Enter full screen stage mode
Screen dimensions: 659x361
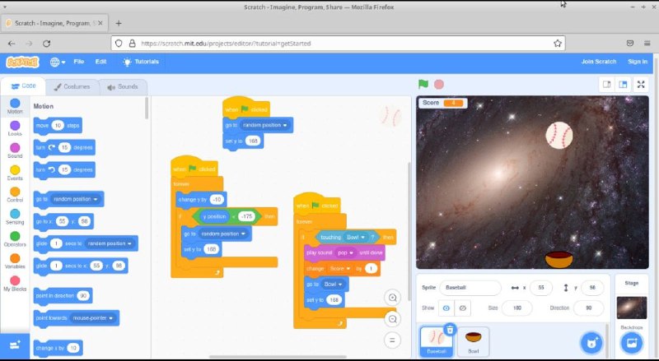pos(641,84)
